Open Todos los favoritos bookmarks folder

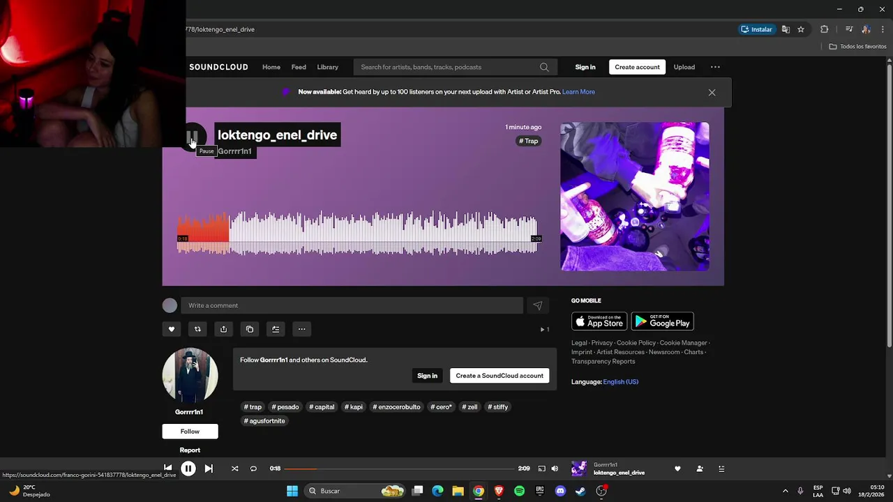pyautogui.click(x=857, y=47)
